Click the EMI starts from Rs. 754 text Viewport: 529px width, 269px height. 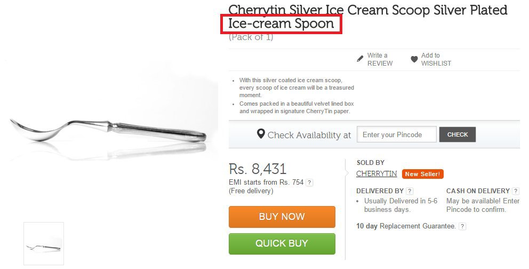(266, 182)
